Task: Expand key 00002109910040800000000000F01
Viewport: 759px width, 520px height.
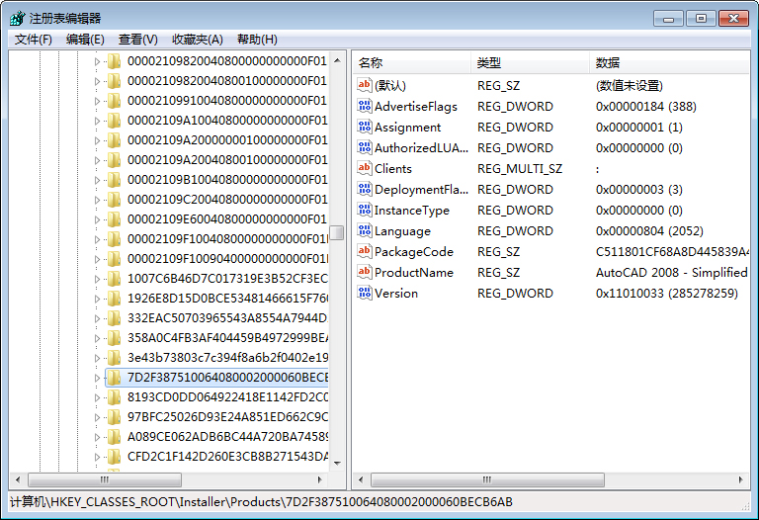Action: 97,101
